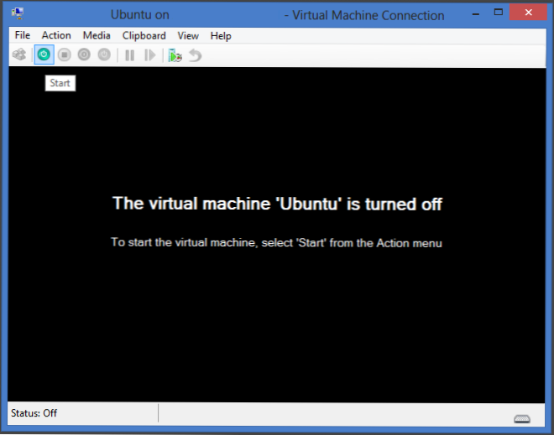Screen dimensions: 554x435
Task: Click the Save state toolbar icon
Action: pyautogui.click(x=104, y=54)
